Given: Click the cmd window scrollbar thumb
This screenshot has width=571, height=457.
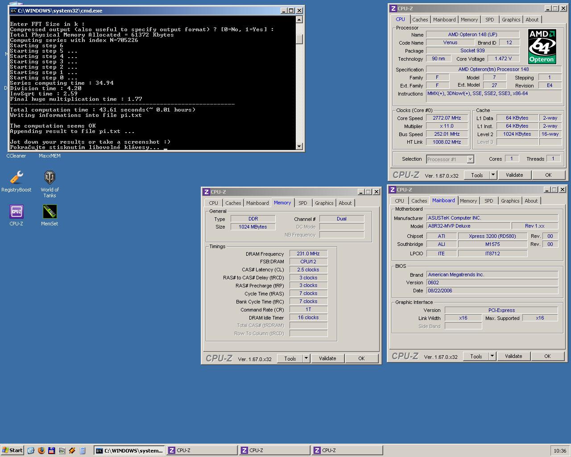Looking at the screenshot, I should pos(299,39).
